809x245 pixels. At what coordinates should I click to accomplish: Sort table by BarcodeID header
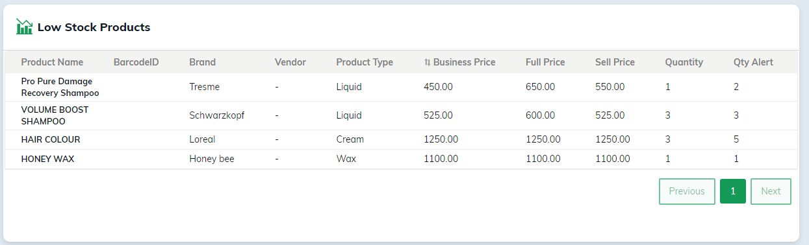[136, 62]
